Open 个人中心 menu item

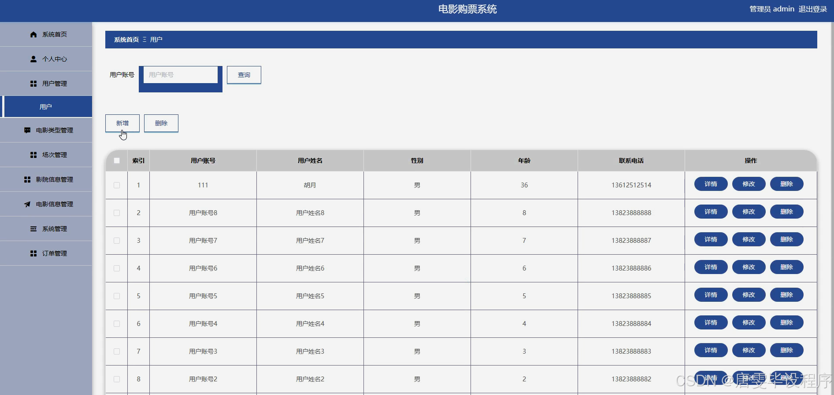tap(46, 59)
